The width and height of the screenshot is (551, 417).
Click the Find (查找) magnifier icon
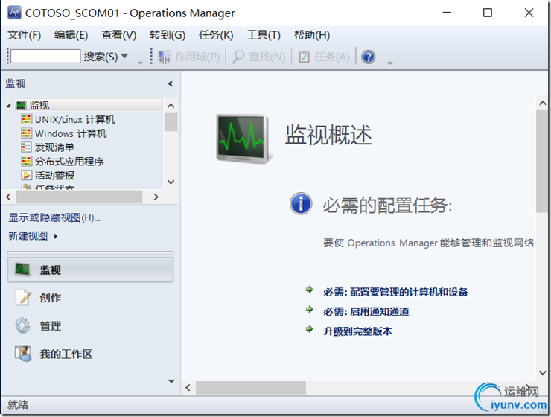238,57
